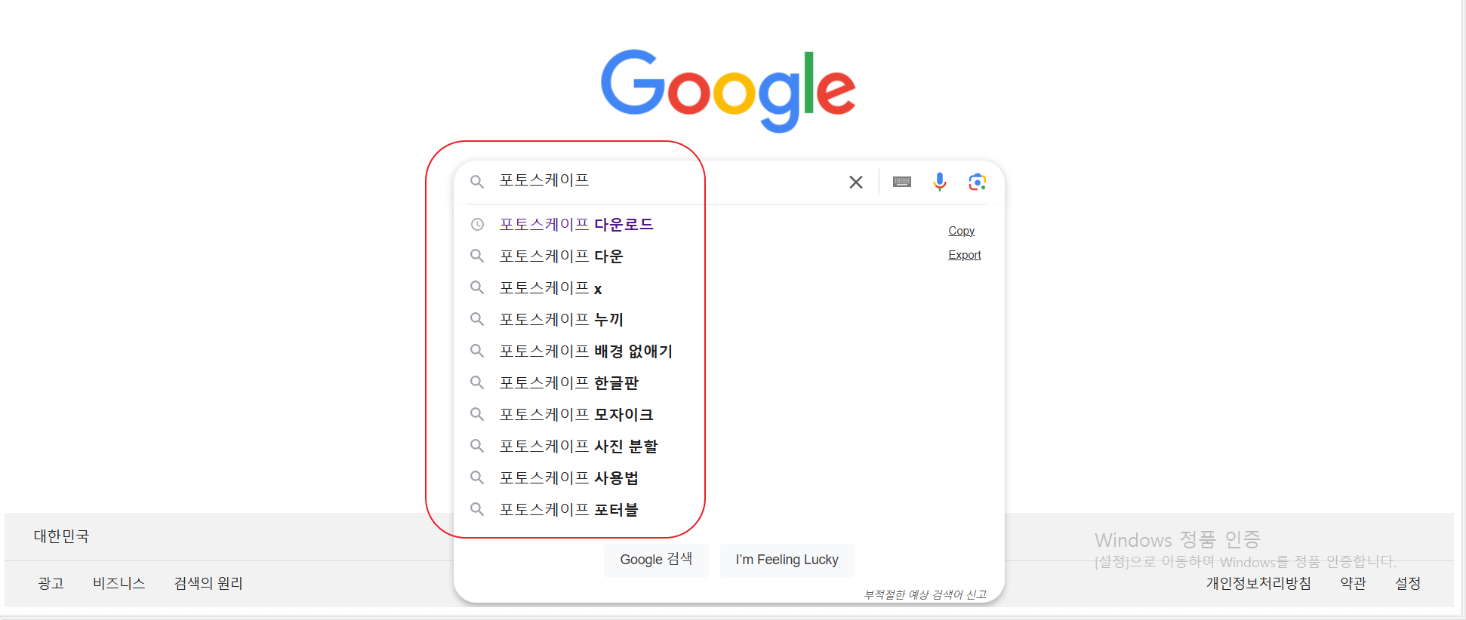Click the magnifying glass inside the search box
Image resolution: width=1466 pixels, height=620 pixels.
pyautogui.click(x=477, y=182)
